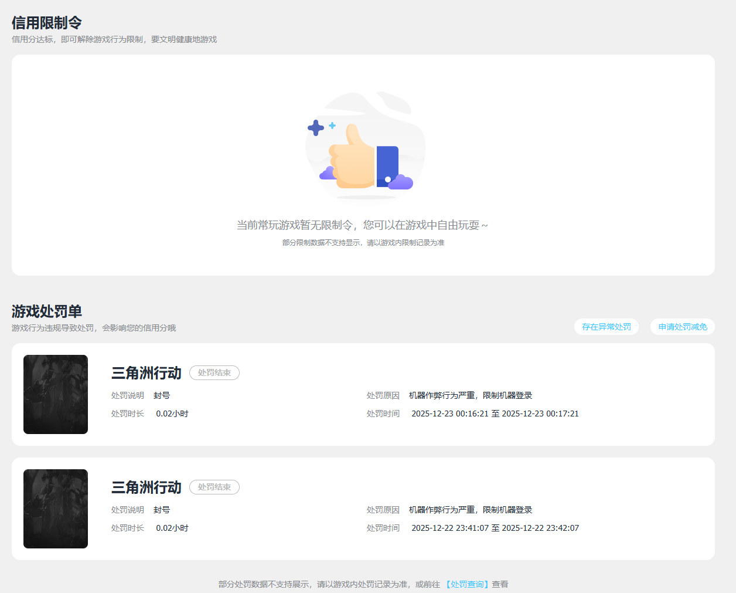Open the 【处罚查询】 link
Image resolution: width=736 pixels, height=593 pixels.
click(x=467, y=584)
